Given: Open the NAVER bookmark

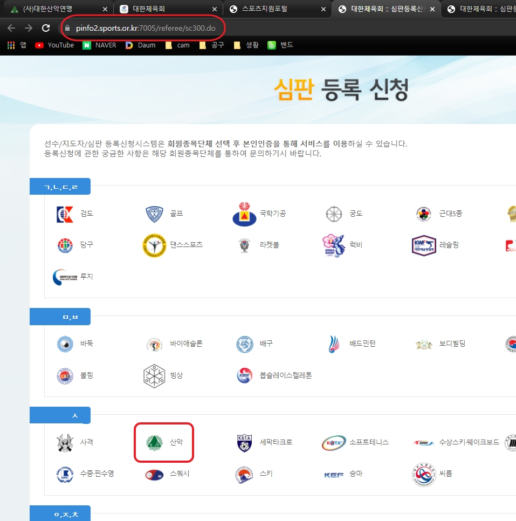Looking at the screenshot, I should click(x=99, y=45).
